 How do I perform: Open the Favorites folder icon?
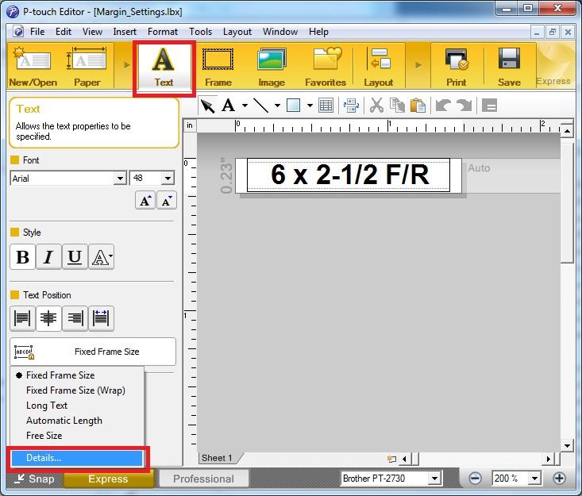click(x=326, y=66)
